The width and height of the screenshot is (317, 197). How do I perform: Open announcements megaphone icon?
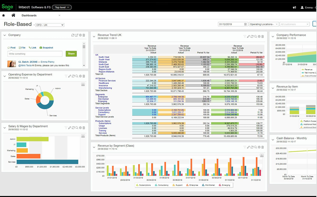click(294, 7)
